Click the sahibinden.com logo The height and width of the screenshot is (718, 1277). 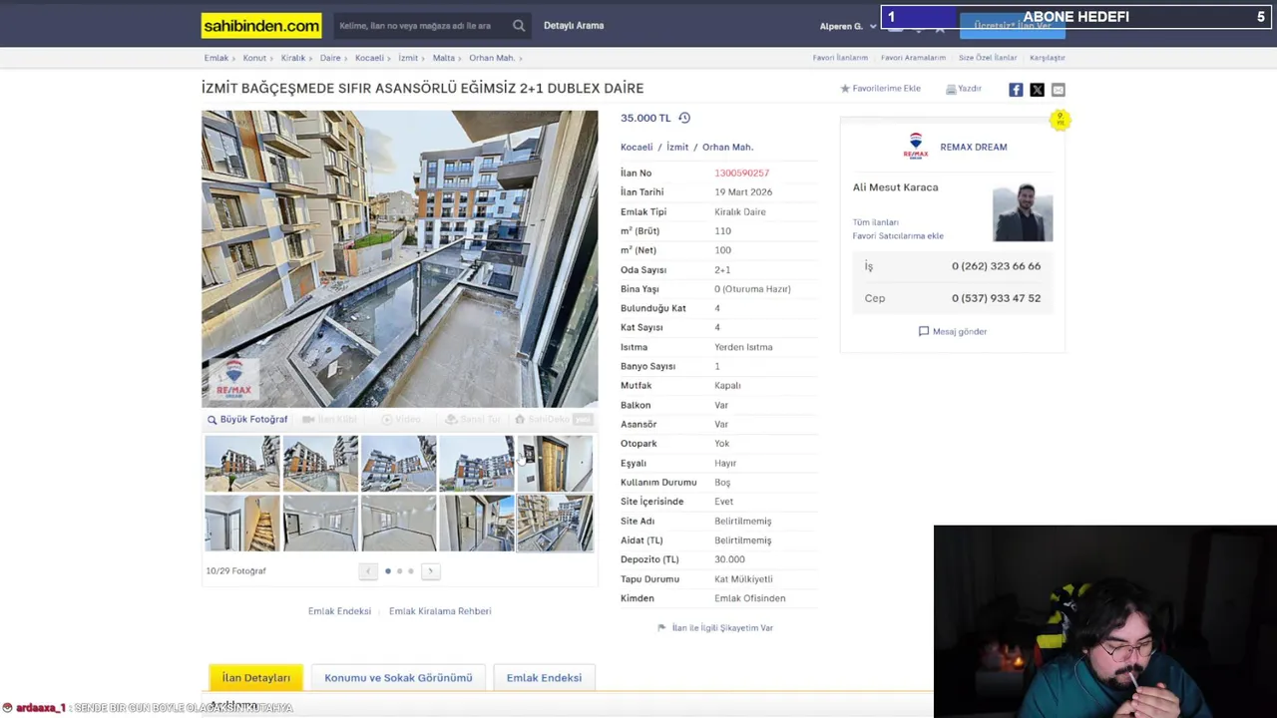(261, 26)
